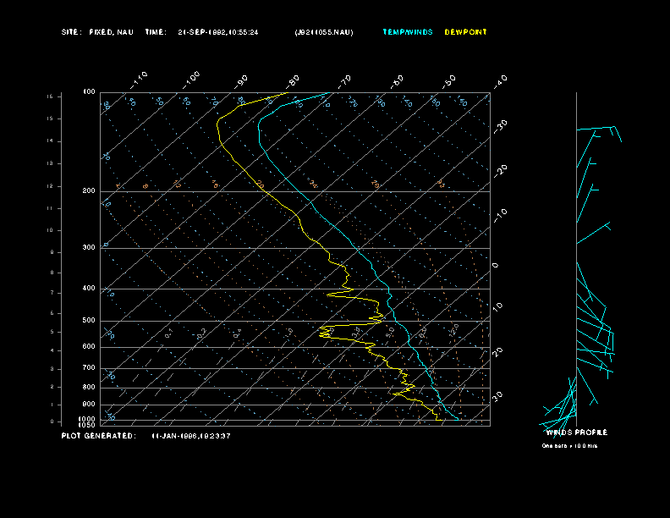Click the -40 temperature axis label
The image size is (670, 518).
500,81
